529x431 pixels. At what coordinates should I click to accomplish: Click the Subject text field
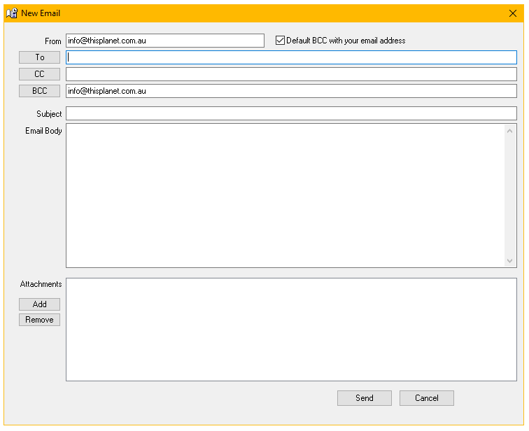tap(291, 113)
